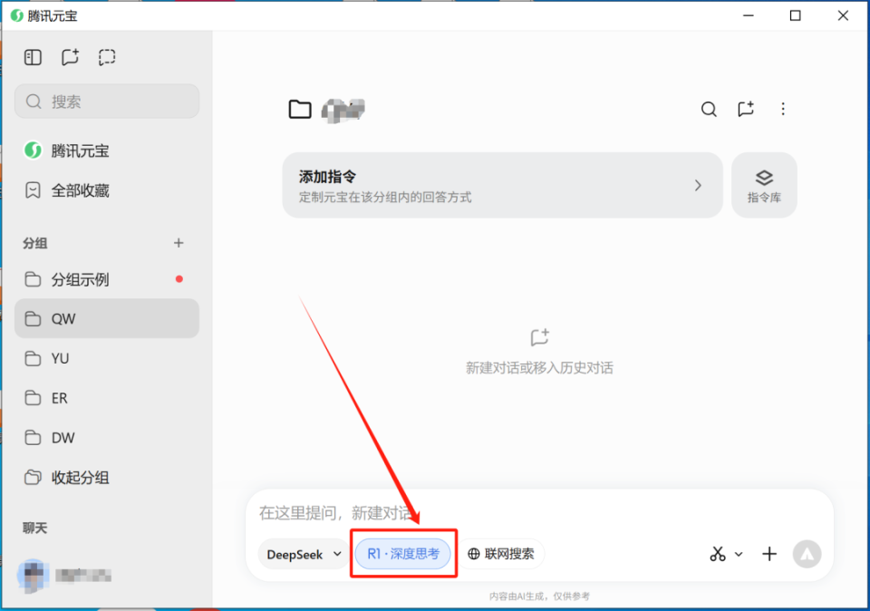Search within group magnifier icon
Screen dimensions: 870x611
click(709, 110)
